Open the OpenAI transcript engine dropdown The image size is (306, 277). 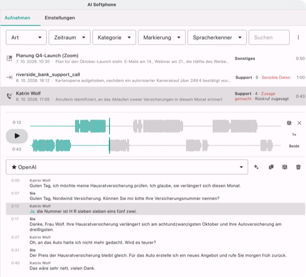click(x=127, y=167)
